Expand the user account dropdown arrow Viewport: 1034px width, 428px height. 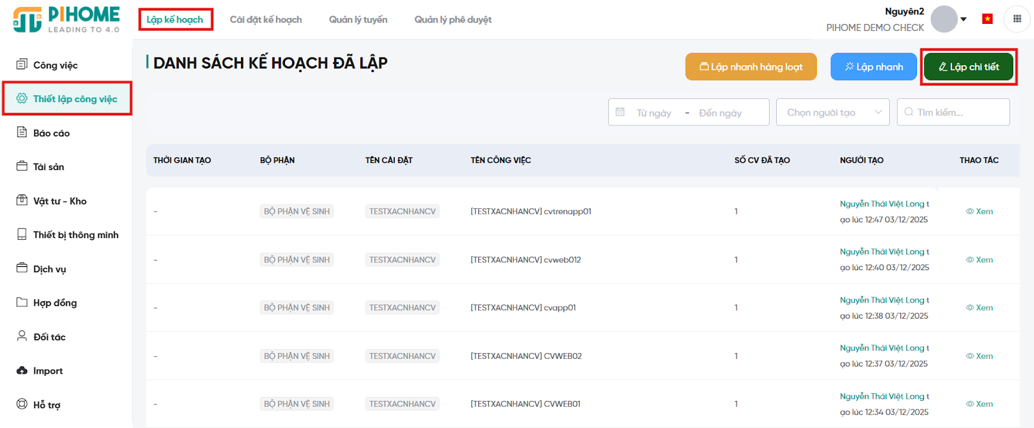[964, 19]
